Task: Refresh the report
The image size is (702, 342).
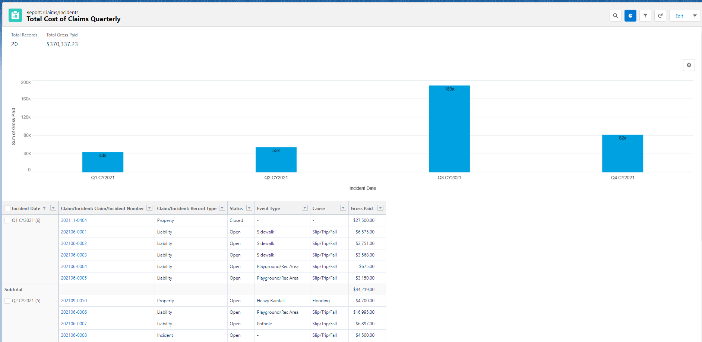Action: tap(660, 16)
